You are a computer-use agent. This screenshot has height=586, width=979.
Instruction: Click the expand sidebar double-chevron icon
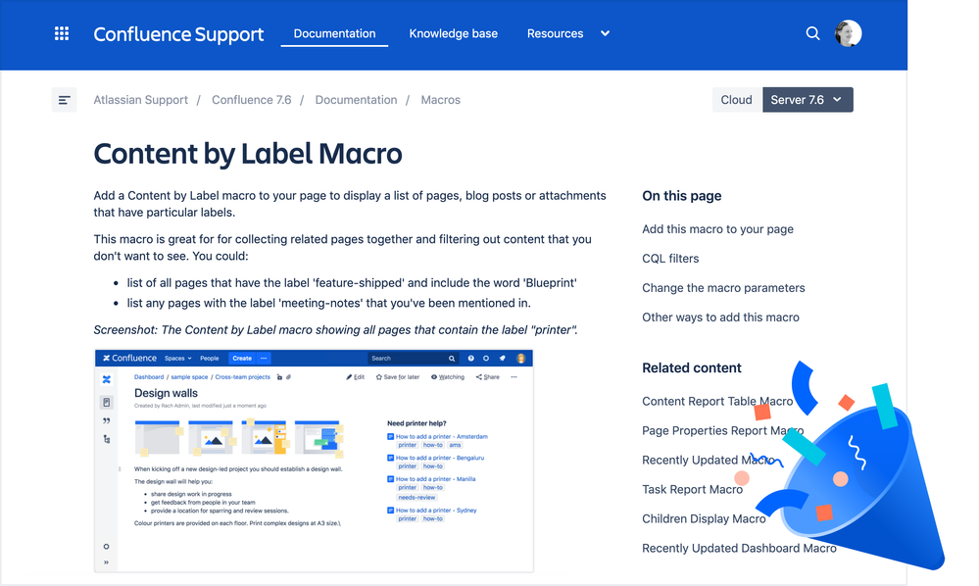click(106, 562)
